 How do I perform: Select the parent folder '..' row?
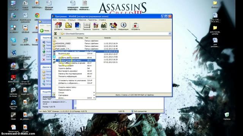[85, 41]
